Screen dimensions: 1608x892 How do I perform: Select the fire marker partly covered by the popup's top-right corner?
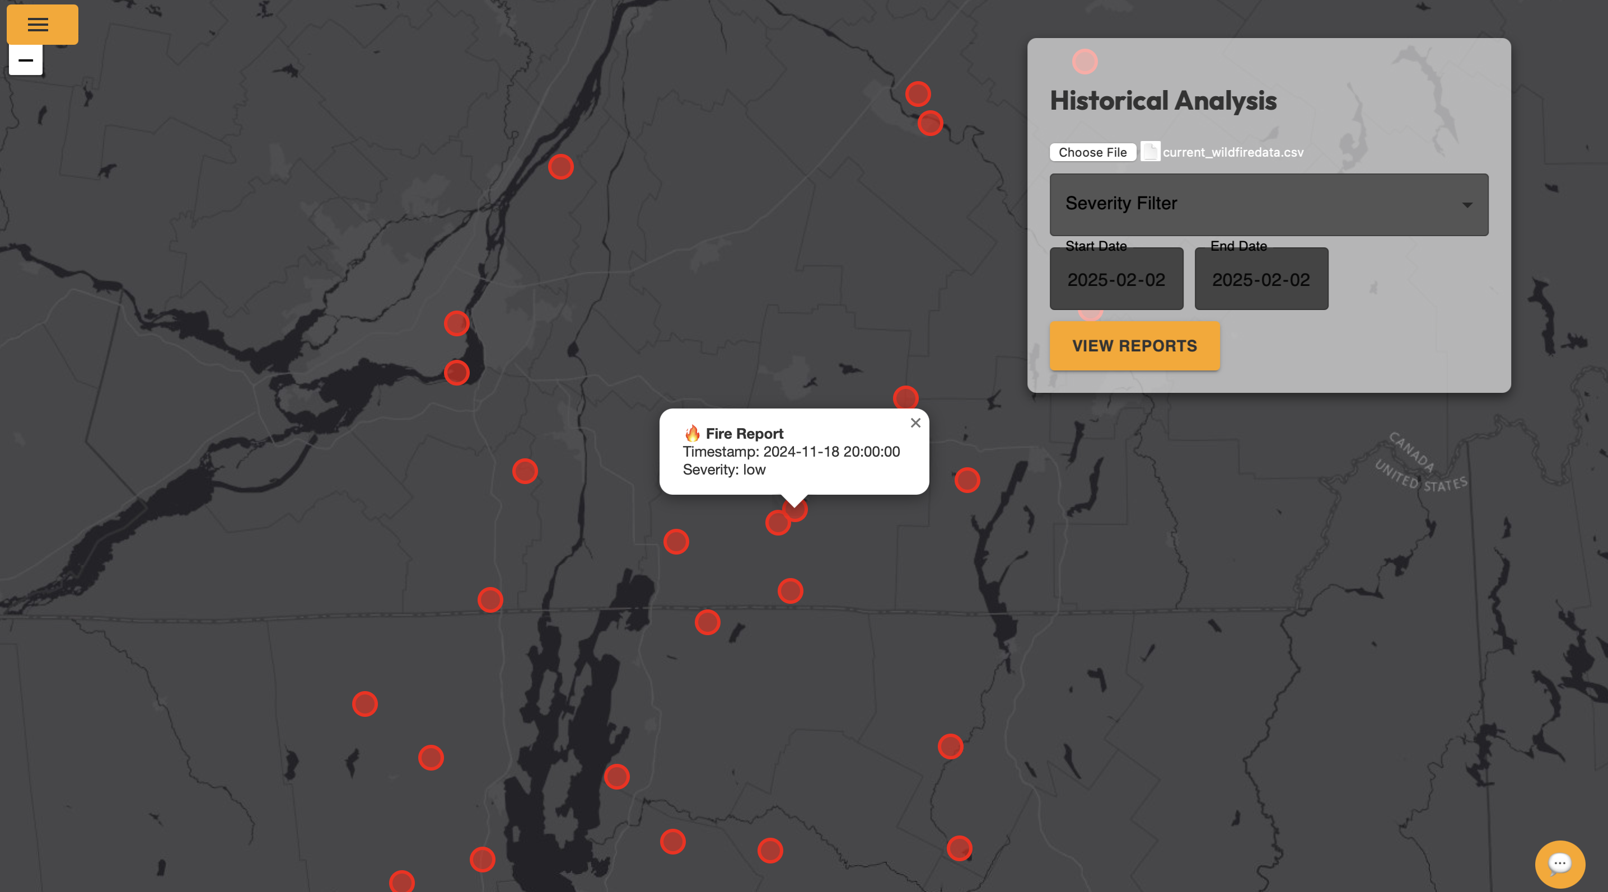(x=906, y=397)
